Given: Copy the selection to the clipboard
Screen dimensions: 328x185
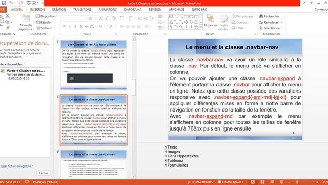Looking at the screenshot, I should (x=7, y=22).
